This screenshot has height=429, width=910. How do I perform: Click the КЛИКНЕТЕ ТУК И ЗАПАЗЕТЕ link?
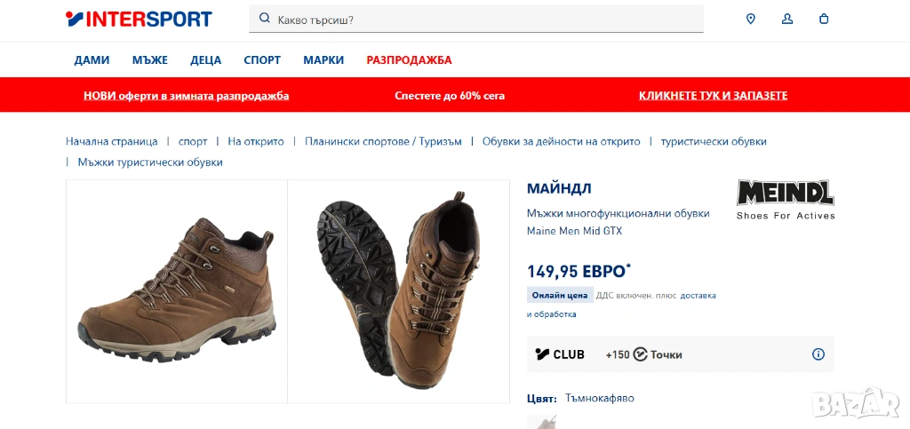(713, 95)
